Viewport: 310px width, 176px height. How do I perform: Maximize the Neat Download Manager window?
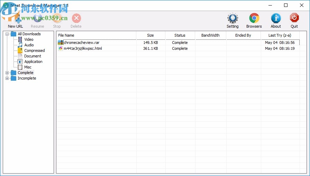tap(286, 5)
